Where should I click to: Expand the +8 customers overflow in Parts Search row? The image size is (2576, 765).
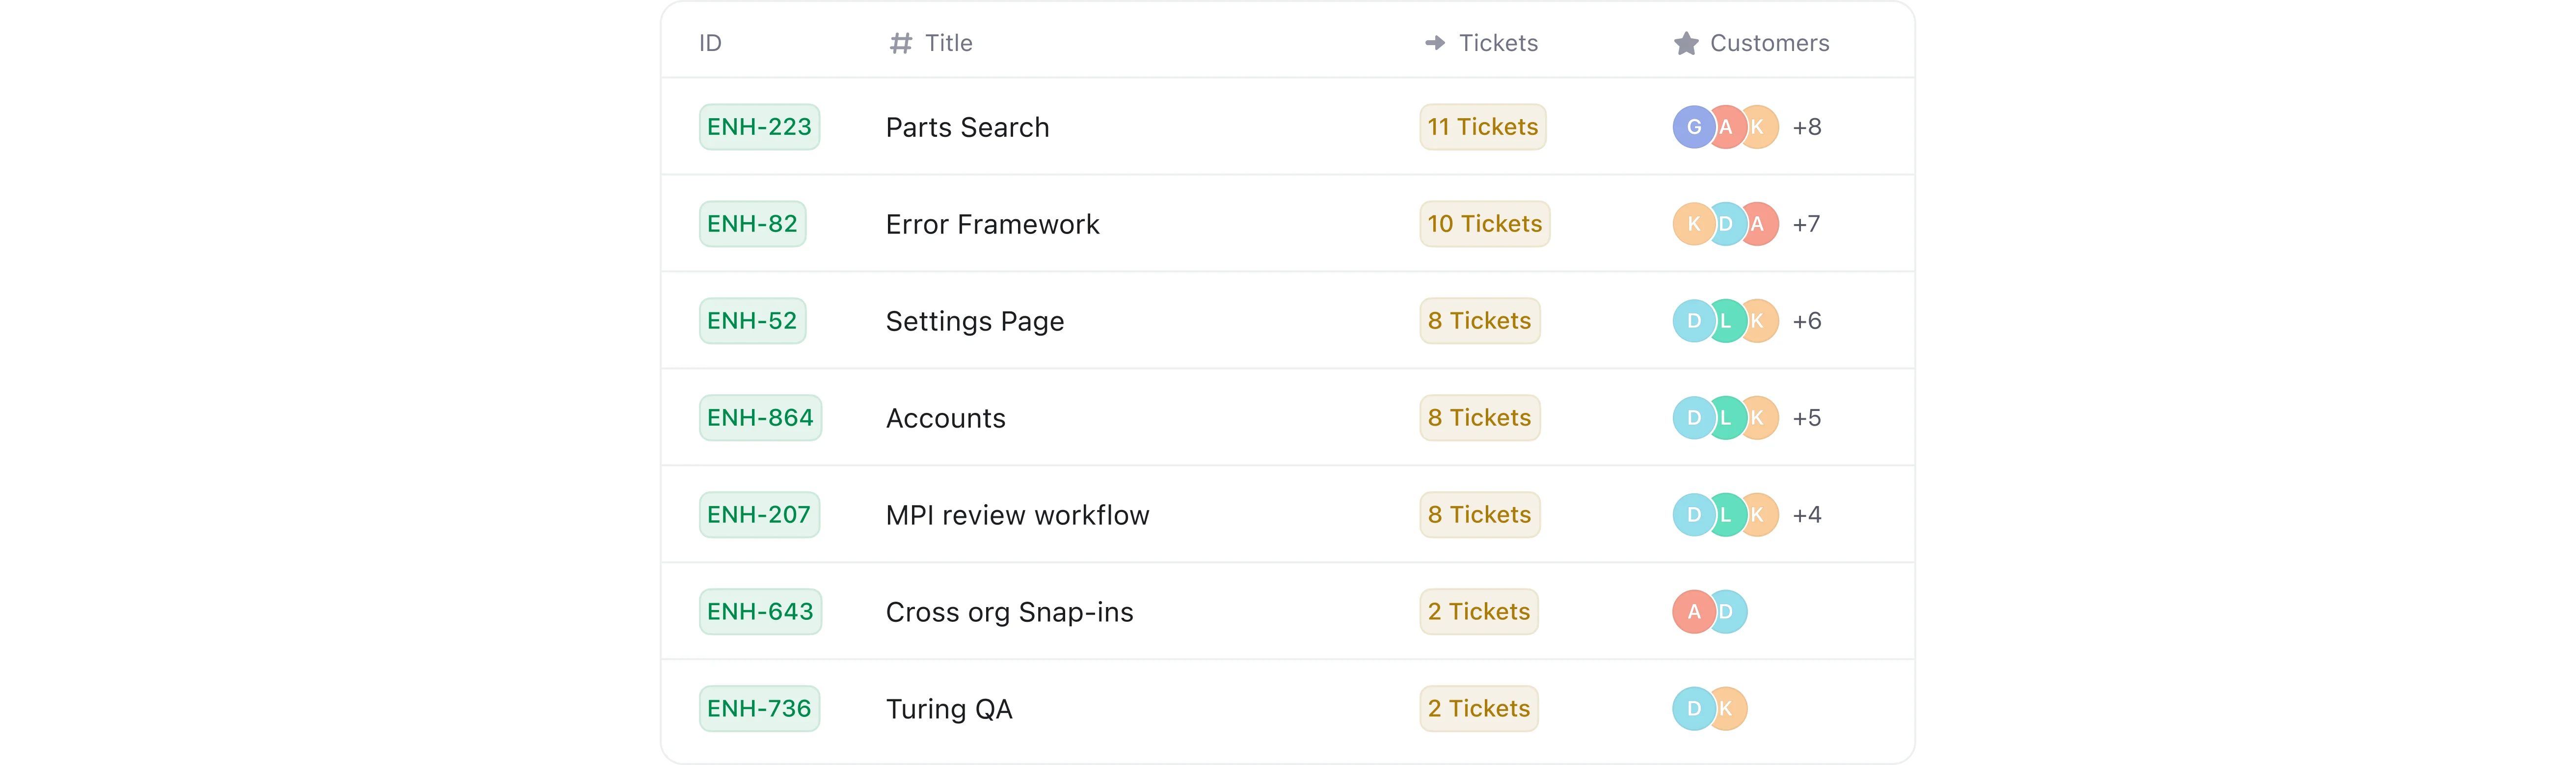[1807, 127]
